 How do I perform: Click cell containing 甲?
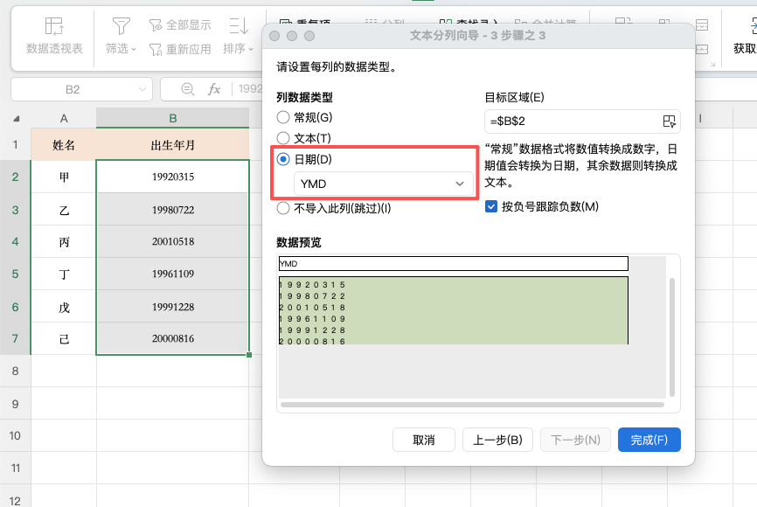coord(64,177)
